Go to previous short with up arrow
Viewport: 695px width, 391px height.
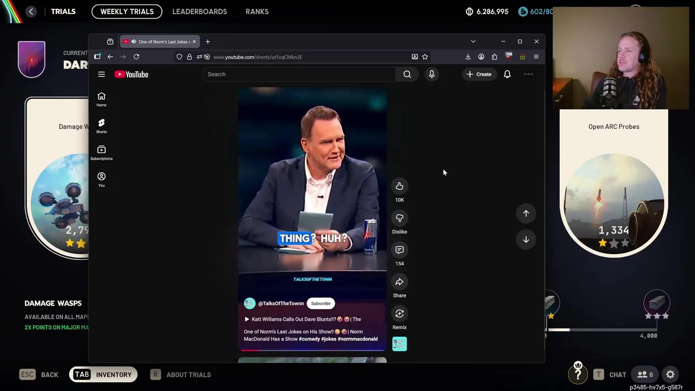(x=526, y=213)
